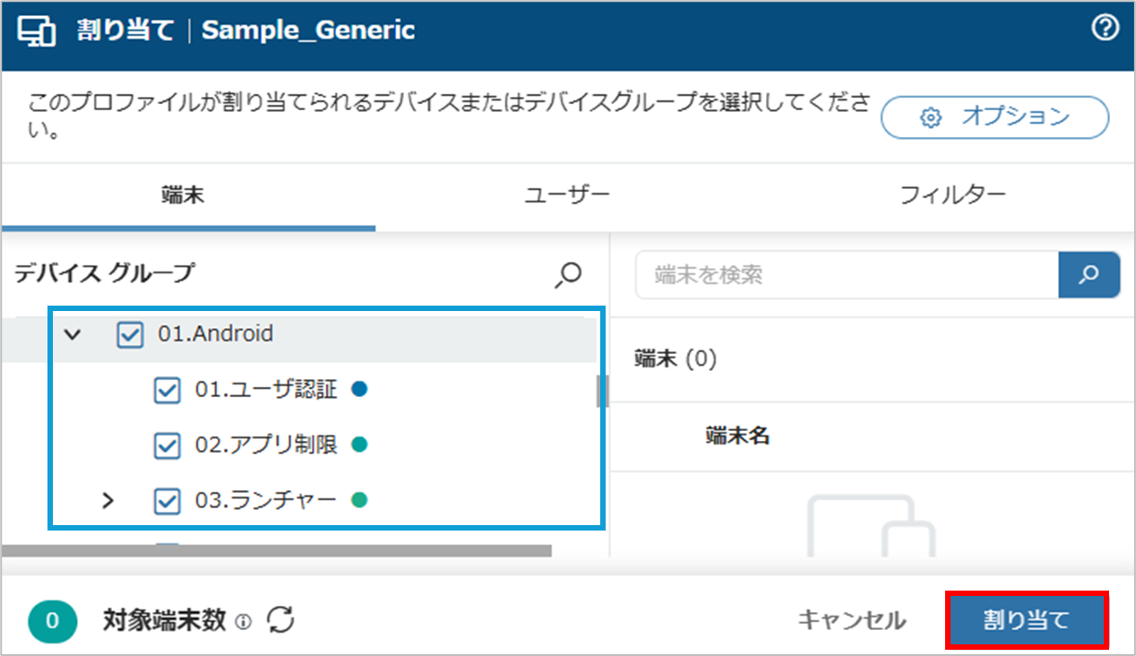
Task: Click the blue dot next to 01.ユーザ認証
Action: tap(360, 390)
